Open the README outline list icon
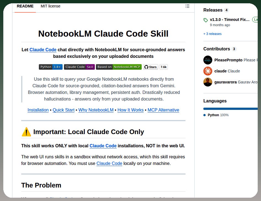The image size is (261, 201). tap(187, 6)
